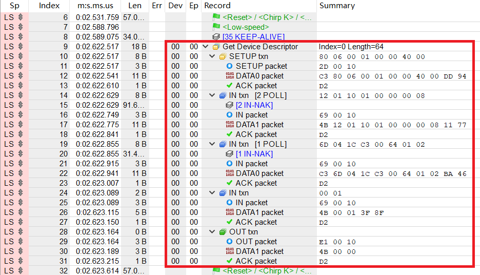Click the green flag icon at index 6
The height and width of the screenshot is (275, 480).
click(x=216, y=17)
